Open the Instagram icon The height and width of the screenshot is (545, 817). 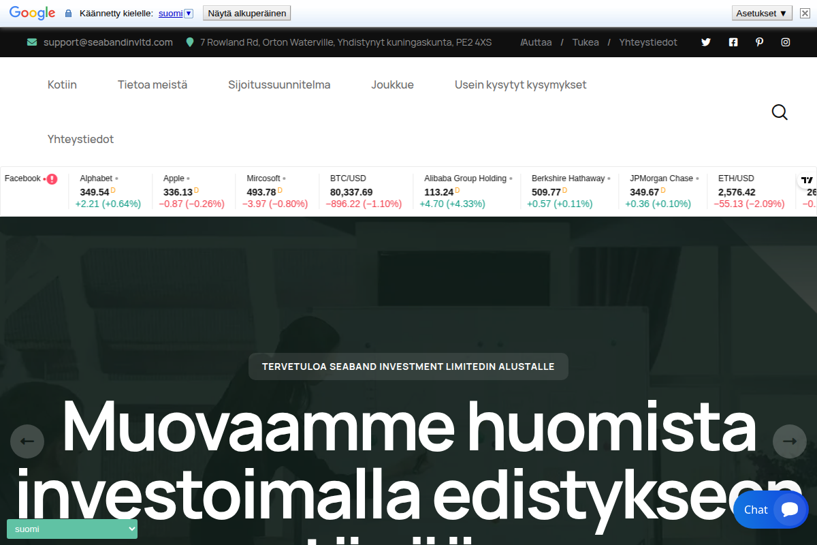(785, 42)
